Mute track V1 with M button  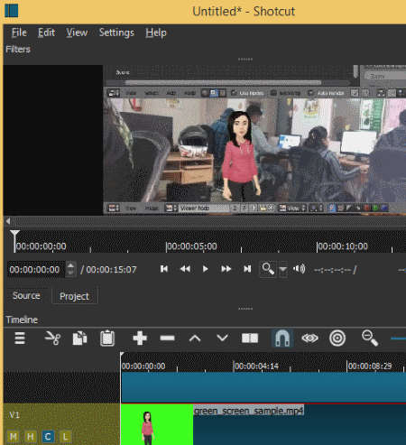pyautogui.click(x=14, y=437)
